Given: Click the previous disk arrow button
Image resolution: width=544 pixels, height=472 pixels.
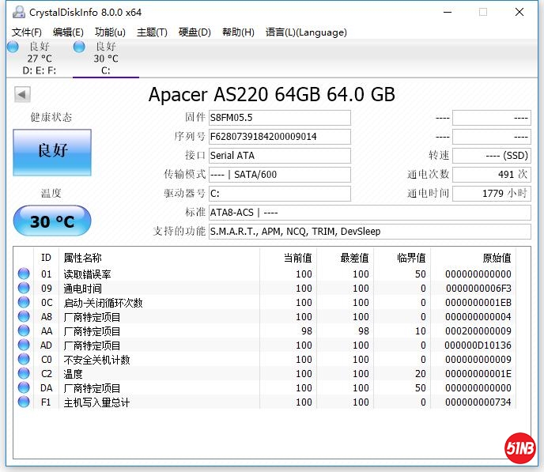Looking at the screenshot, I should click(x=22, y=95).
